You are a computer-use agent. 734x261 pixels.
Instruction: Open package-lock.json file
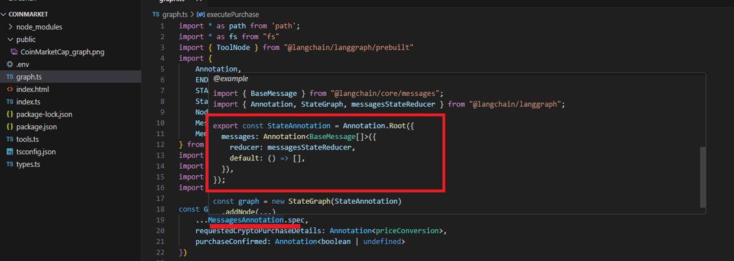coord(44,114)
